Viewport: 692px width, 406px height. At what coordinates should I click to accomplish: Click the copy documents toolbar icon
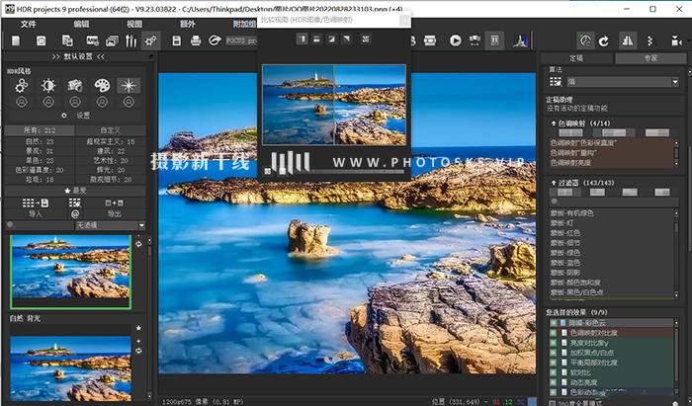coord(67,41)
